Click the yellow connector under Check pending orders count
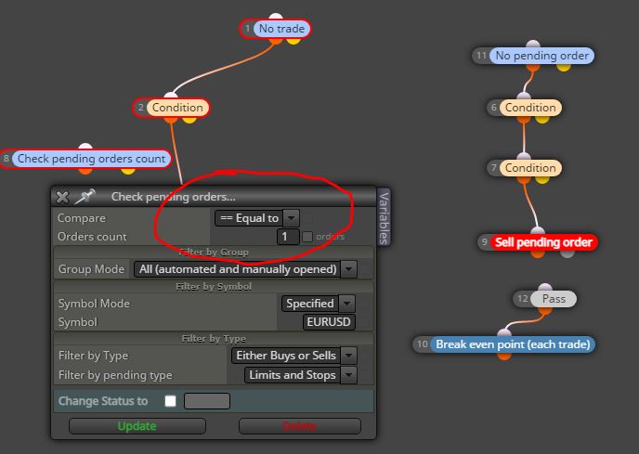 (x=128, y=170)
